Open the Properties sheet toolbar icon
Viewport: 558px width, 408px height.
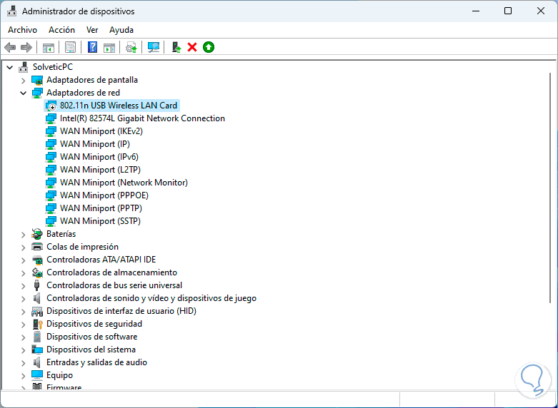tap(71, 47)
